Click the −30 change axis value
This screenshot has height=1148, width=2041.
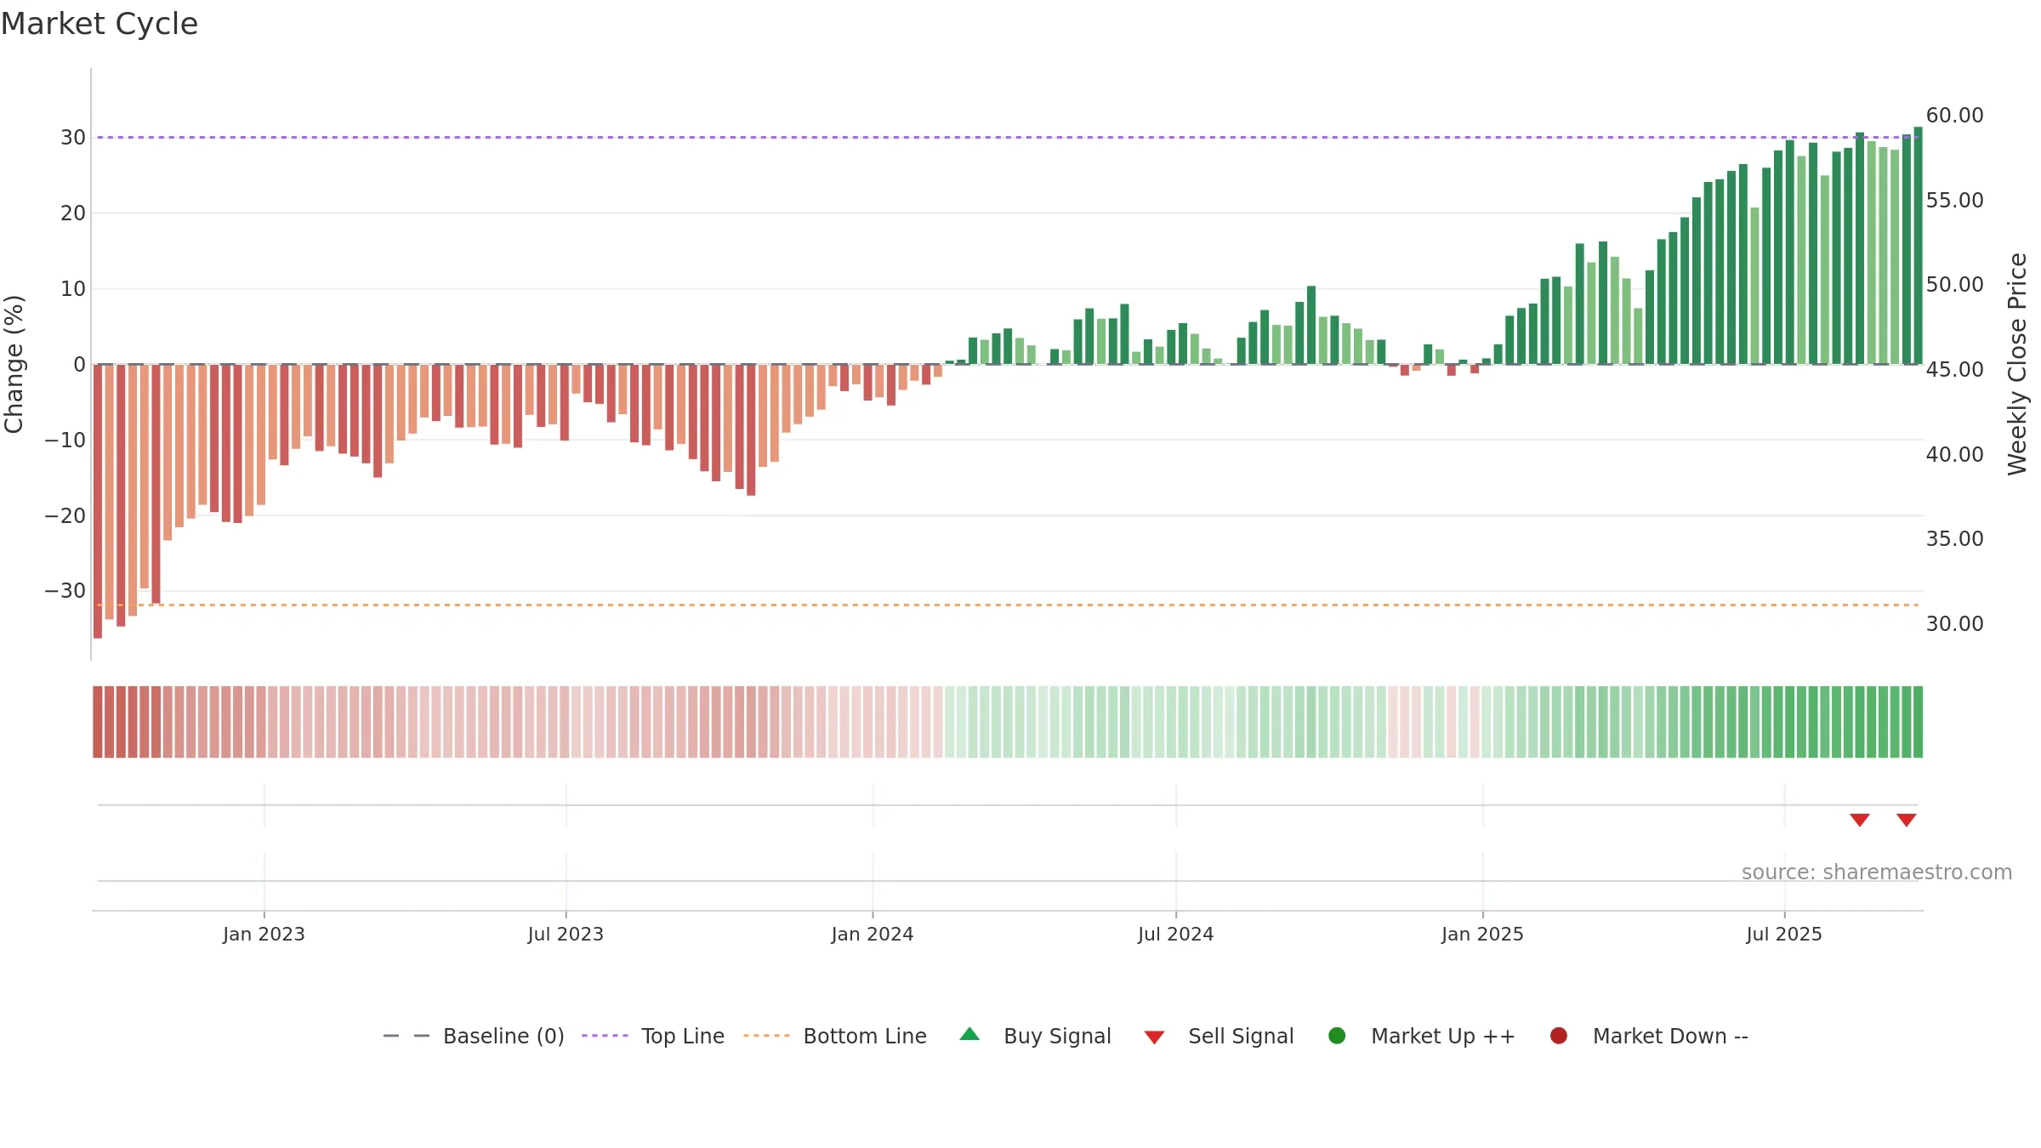[65, 591]
